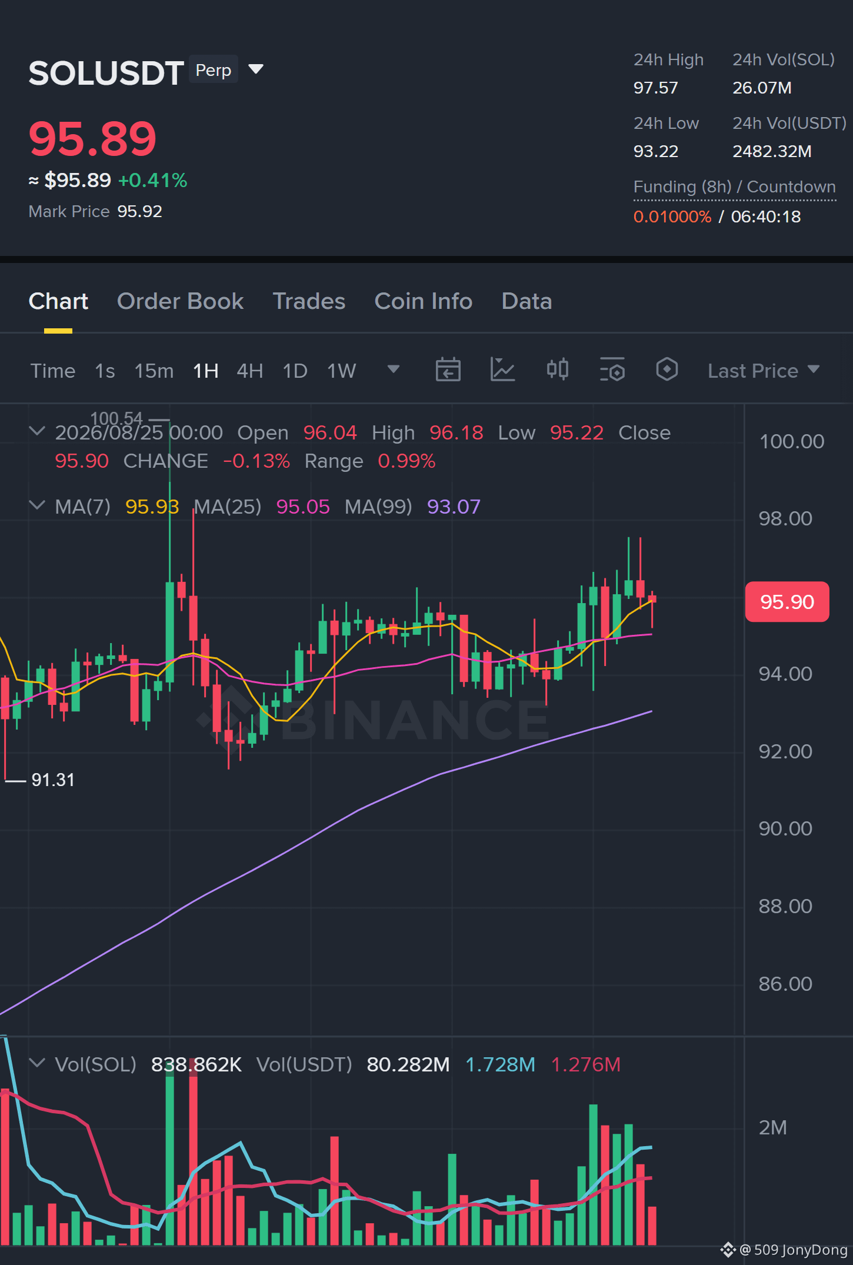Click the 91.31 low price marker label

pyautogui.click(x=53, y=780)
